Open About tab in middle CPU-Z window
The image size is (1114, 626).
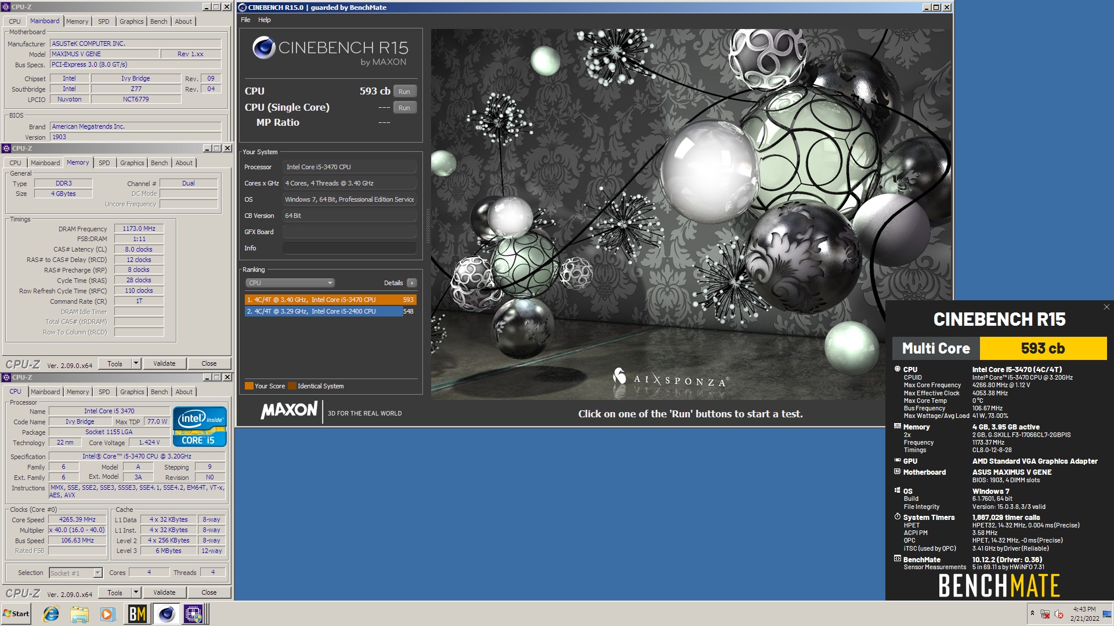coord(184,163)
